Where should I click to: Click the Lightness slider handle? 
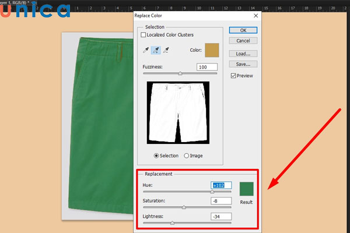pos(172,223)
